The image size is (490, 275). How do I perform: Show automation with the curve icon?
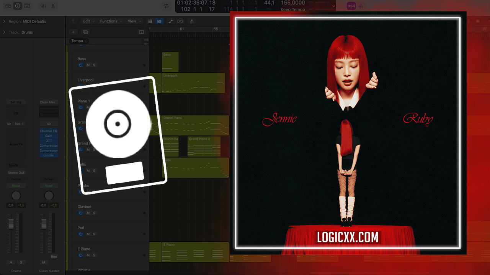coord(170,21)
